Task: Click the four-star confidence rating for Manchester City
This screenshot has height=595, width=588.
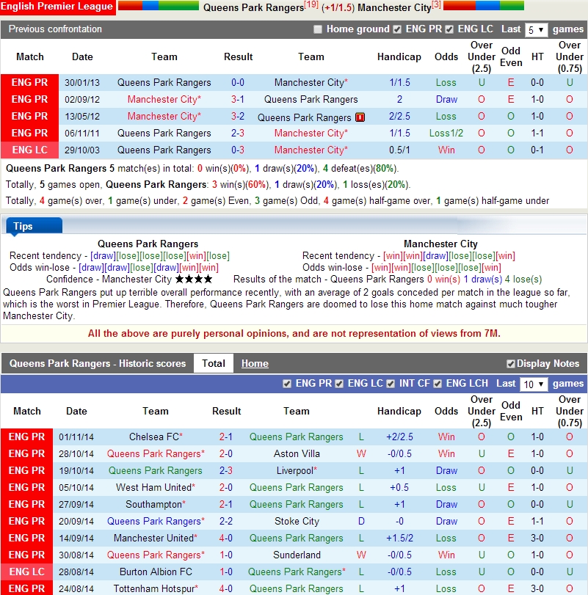Action: coord(194,280)
